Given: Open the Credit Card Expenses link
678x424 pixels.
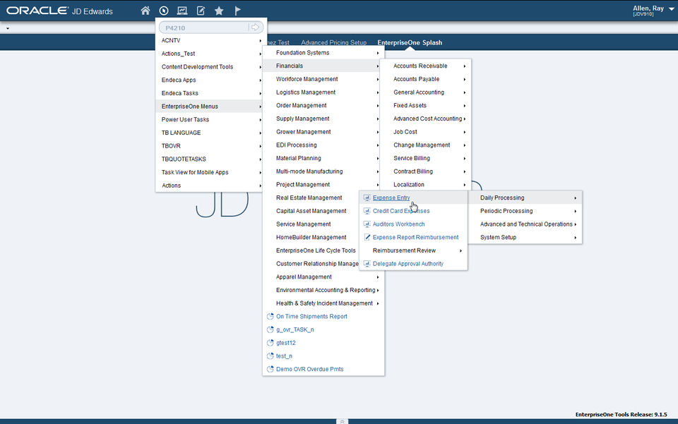Looking at the screenshot, I should (401, 211).
